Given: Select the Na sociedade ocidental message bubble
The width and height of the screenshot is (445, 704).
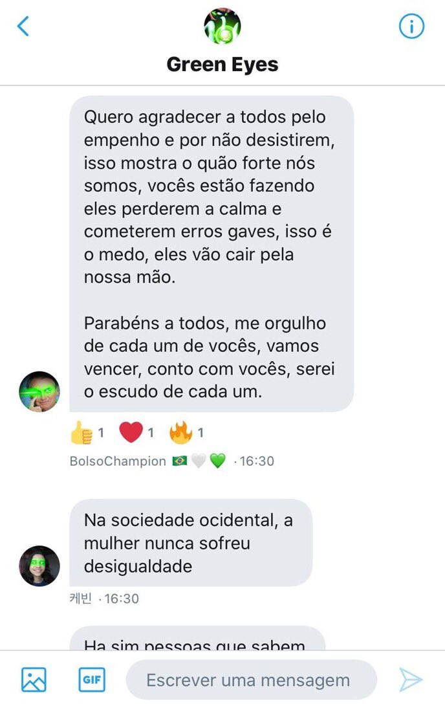Looking at the screenshot, I should click(191, 543).
